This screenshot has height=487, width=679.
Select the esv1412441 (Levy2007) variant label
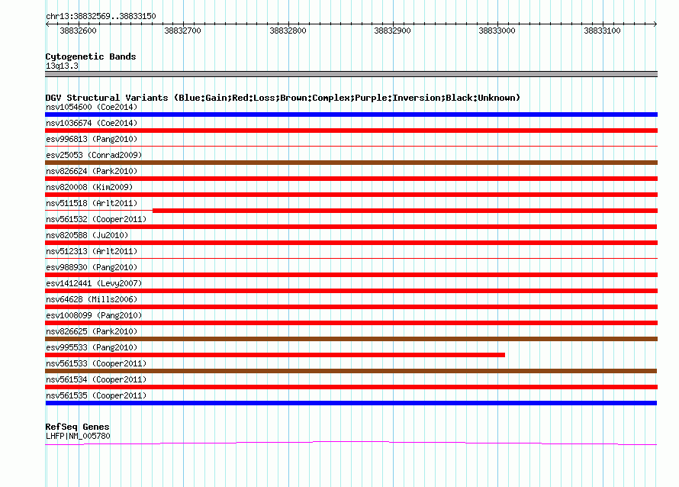[x=94, y=283]
